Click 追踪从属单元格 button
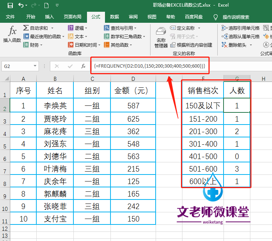The width and height of the screenshot is (272, 241). point(240,36)
